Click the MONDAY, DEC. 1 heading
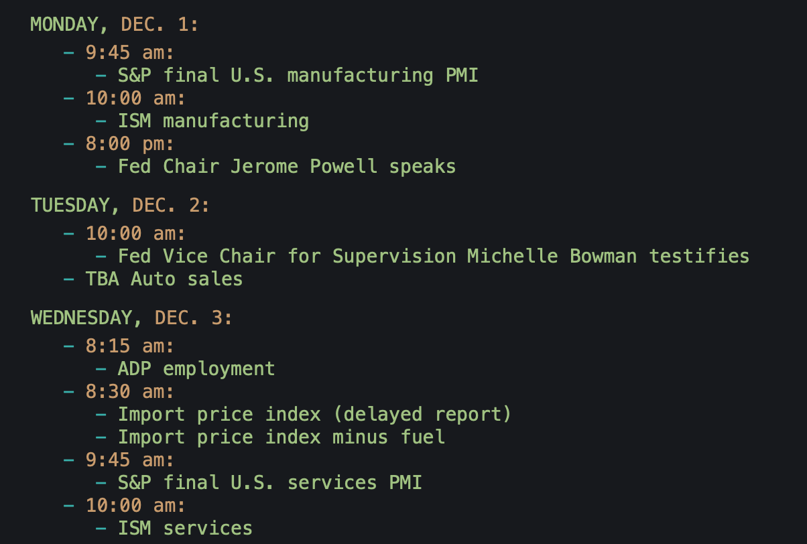This screenshot has width=807, height=544. click(x=114, y=25)
